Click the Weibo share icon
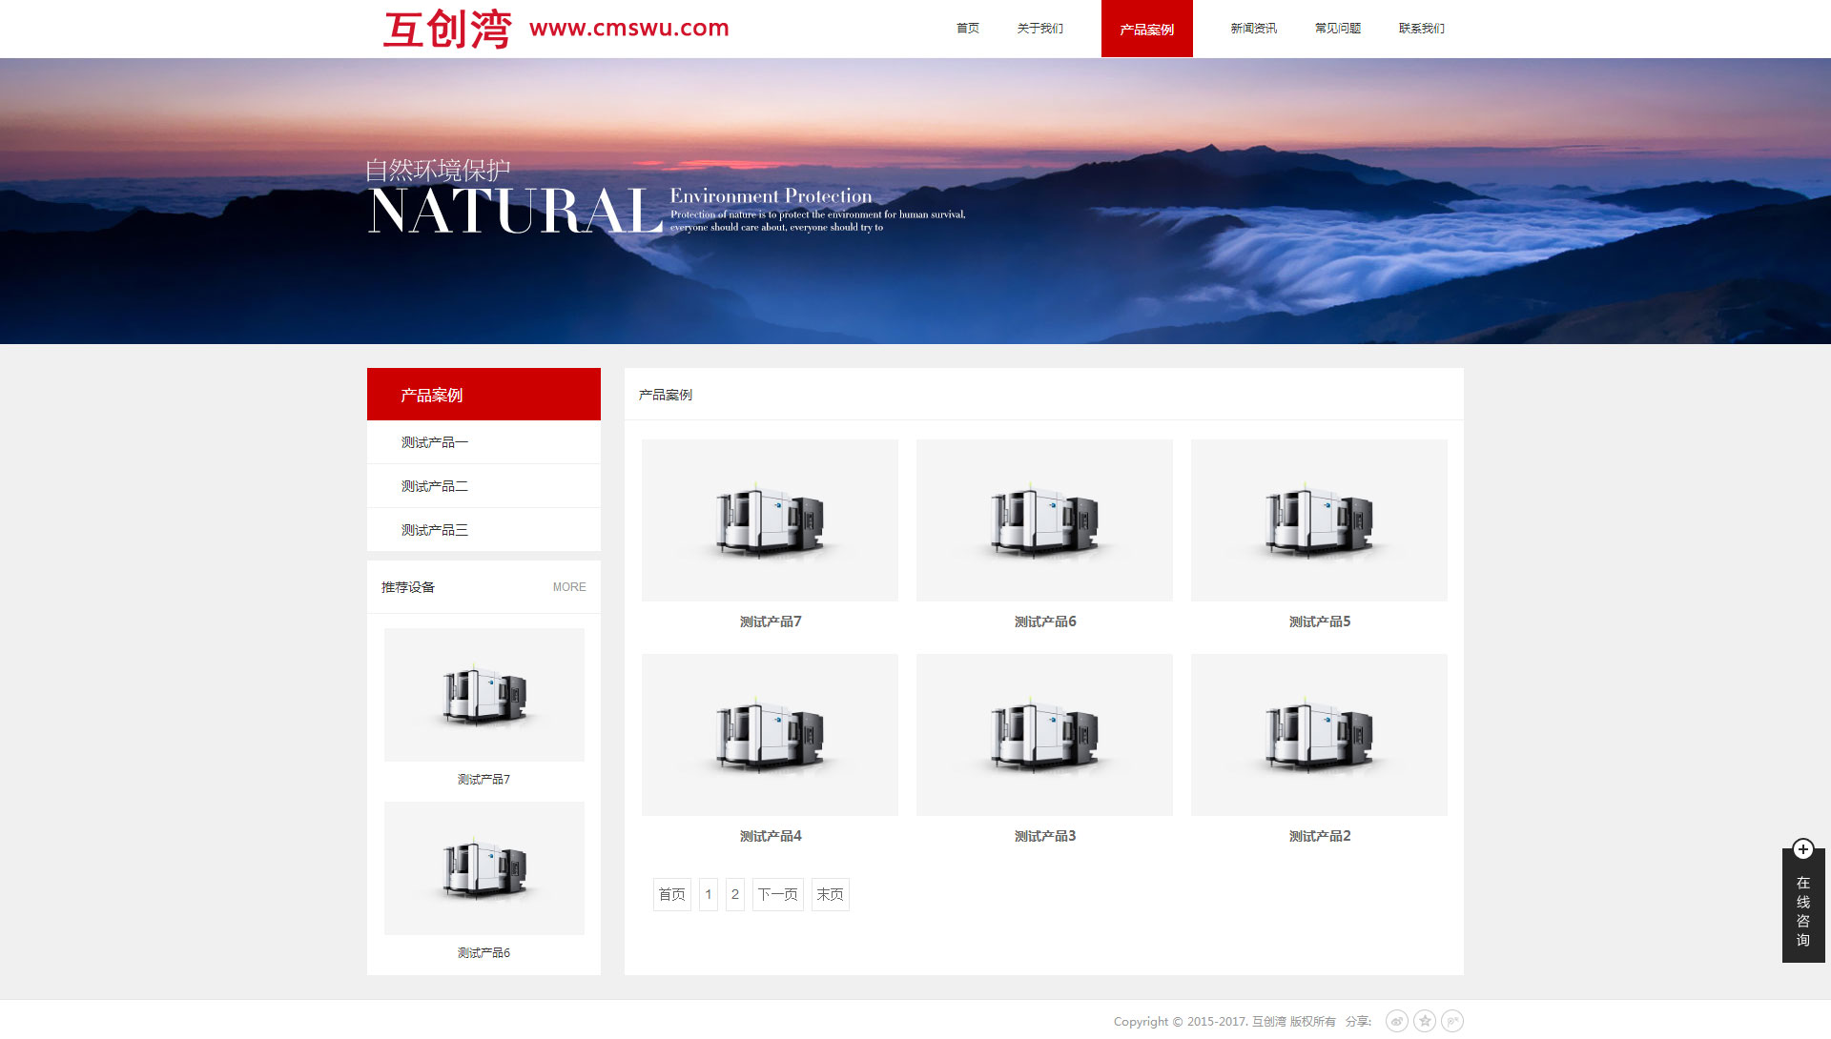1831x1039 pixels. point(1396,1021)
